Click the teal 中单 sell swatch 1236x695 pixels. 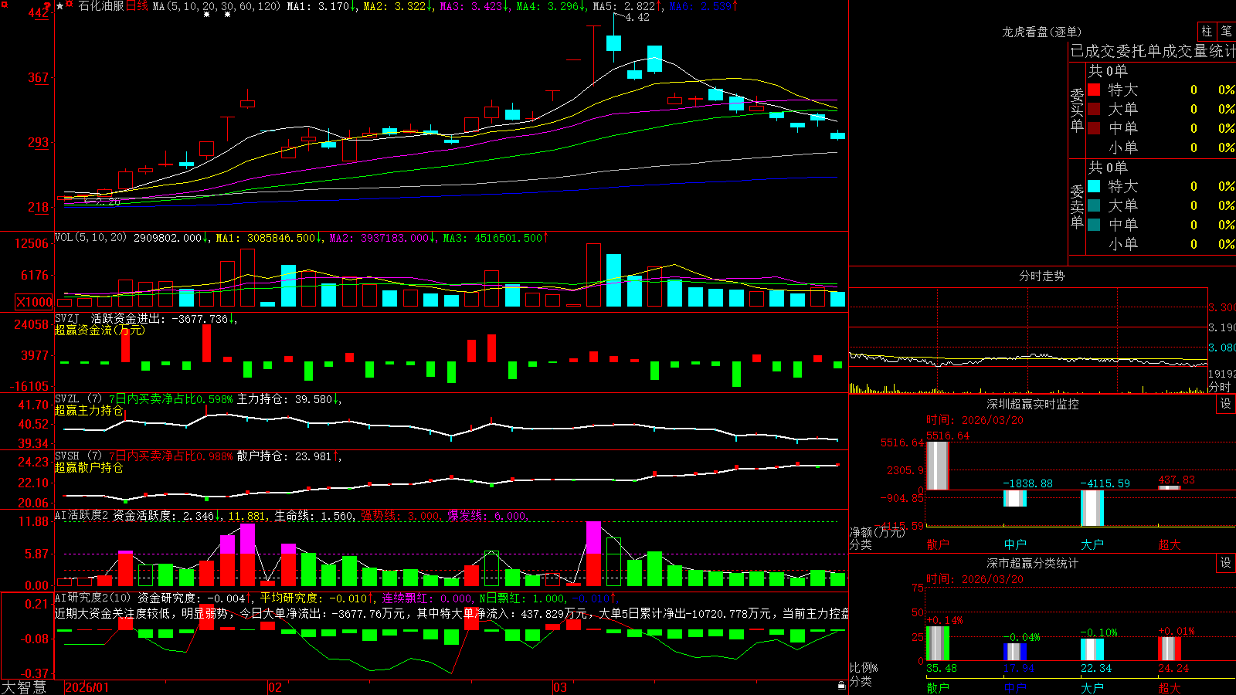coord(1094,225)
